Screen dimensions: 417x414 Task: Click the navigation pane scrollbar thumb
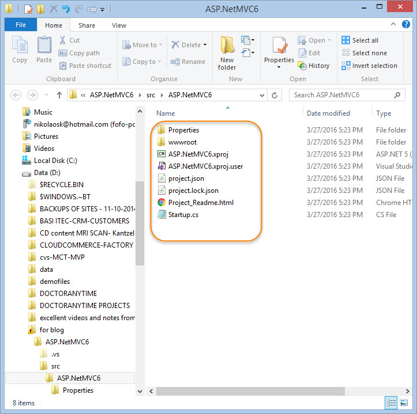[140, 223]
